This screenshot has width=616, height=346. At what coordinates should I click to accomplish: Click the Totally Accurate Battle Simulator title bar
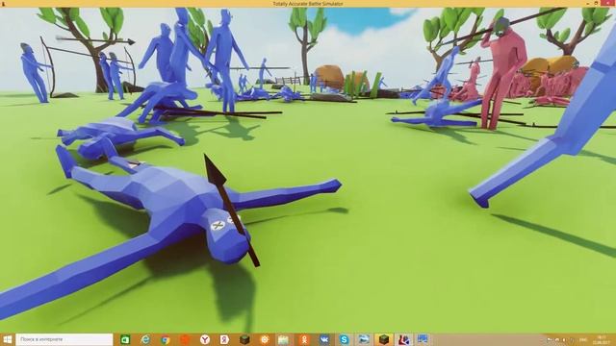point(308,4)
